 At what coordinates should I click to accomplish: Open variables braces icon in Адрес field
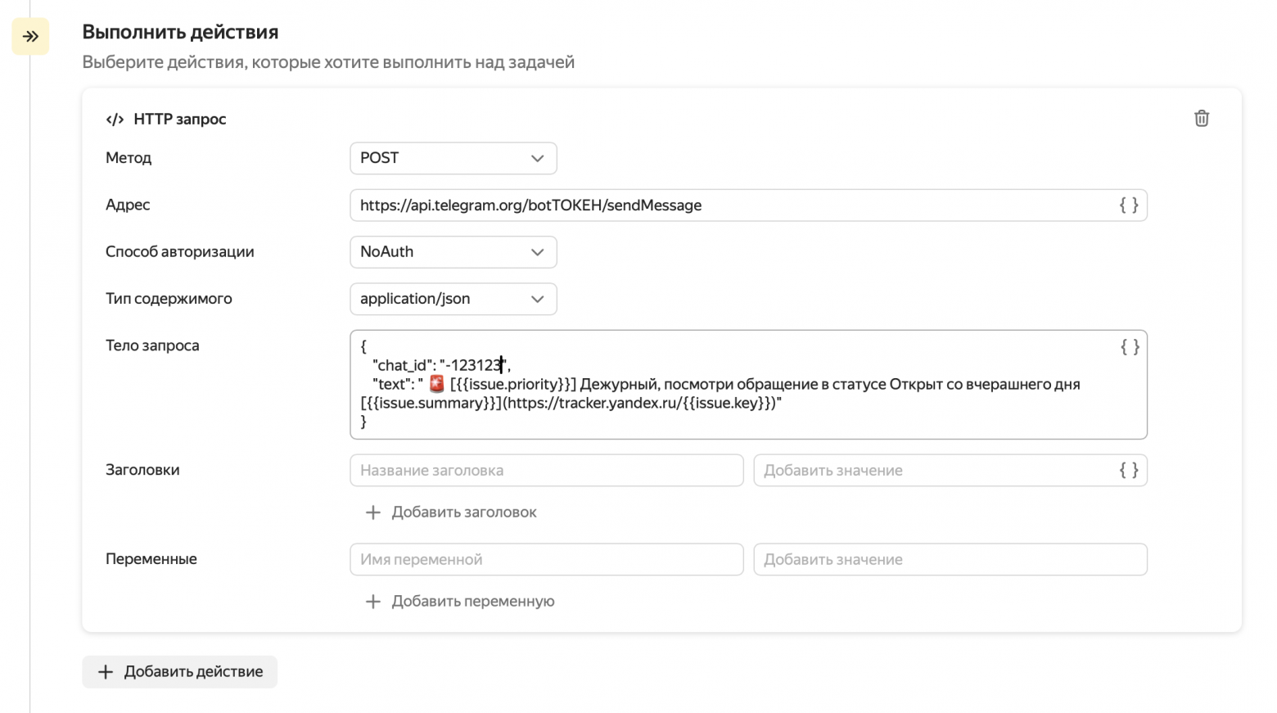click(1129, 205)
